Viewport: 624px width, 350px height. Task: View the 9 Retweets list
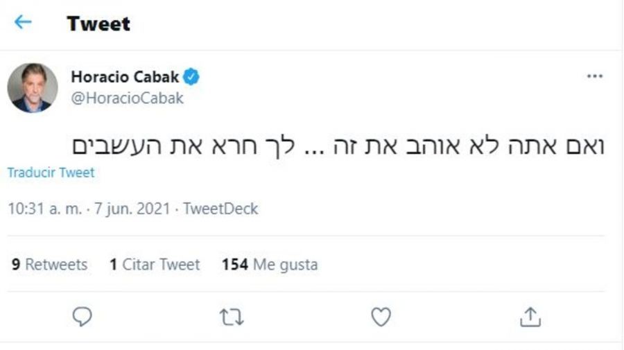tap(50, 264)
